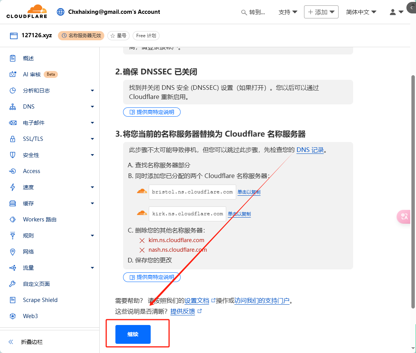Click the 转到... search field

click(x=253, y=12)
